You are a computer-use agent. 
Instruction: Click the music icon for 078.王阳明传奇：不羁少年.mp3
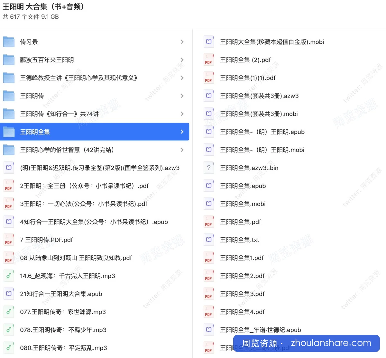pyautogui.click(x=9, y=330)
